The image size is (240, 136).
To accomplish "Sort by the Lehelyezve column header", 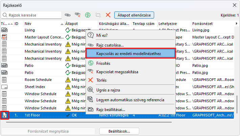I will tap(174, 24).
